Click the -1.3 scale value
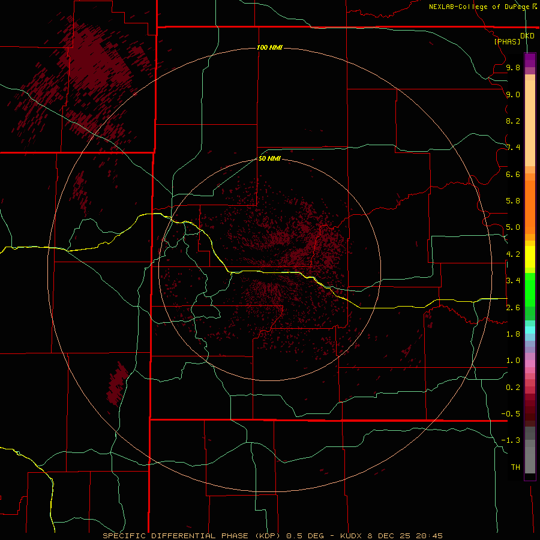This screenshot has width=540, height=540. pyautogui.click(x=511, y=440)
